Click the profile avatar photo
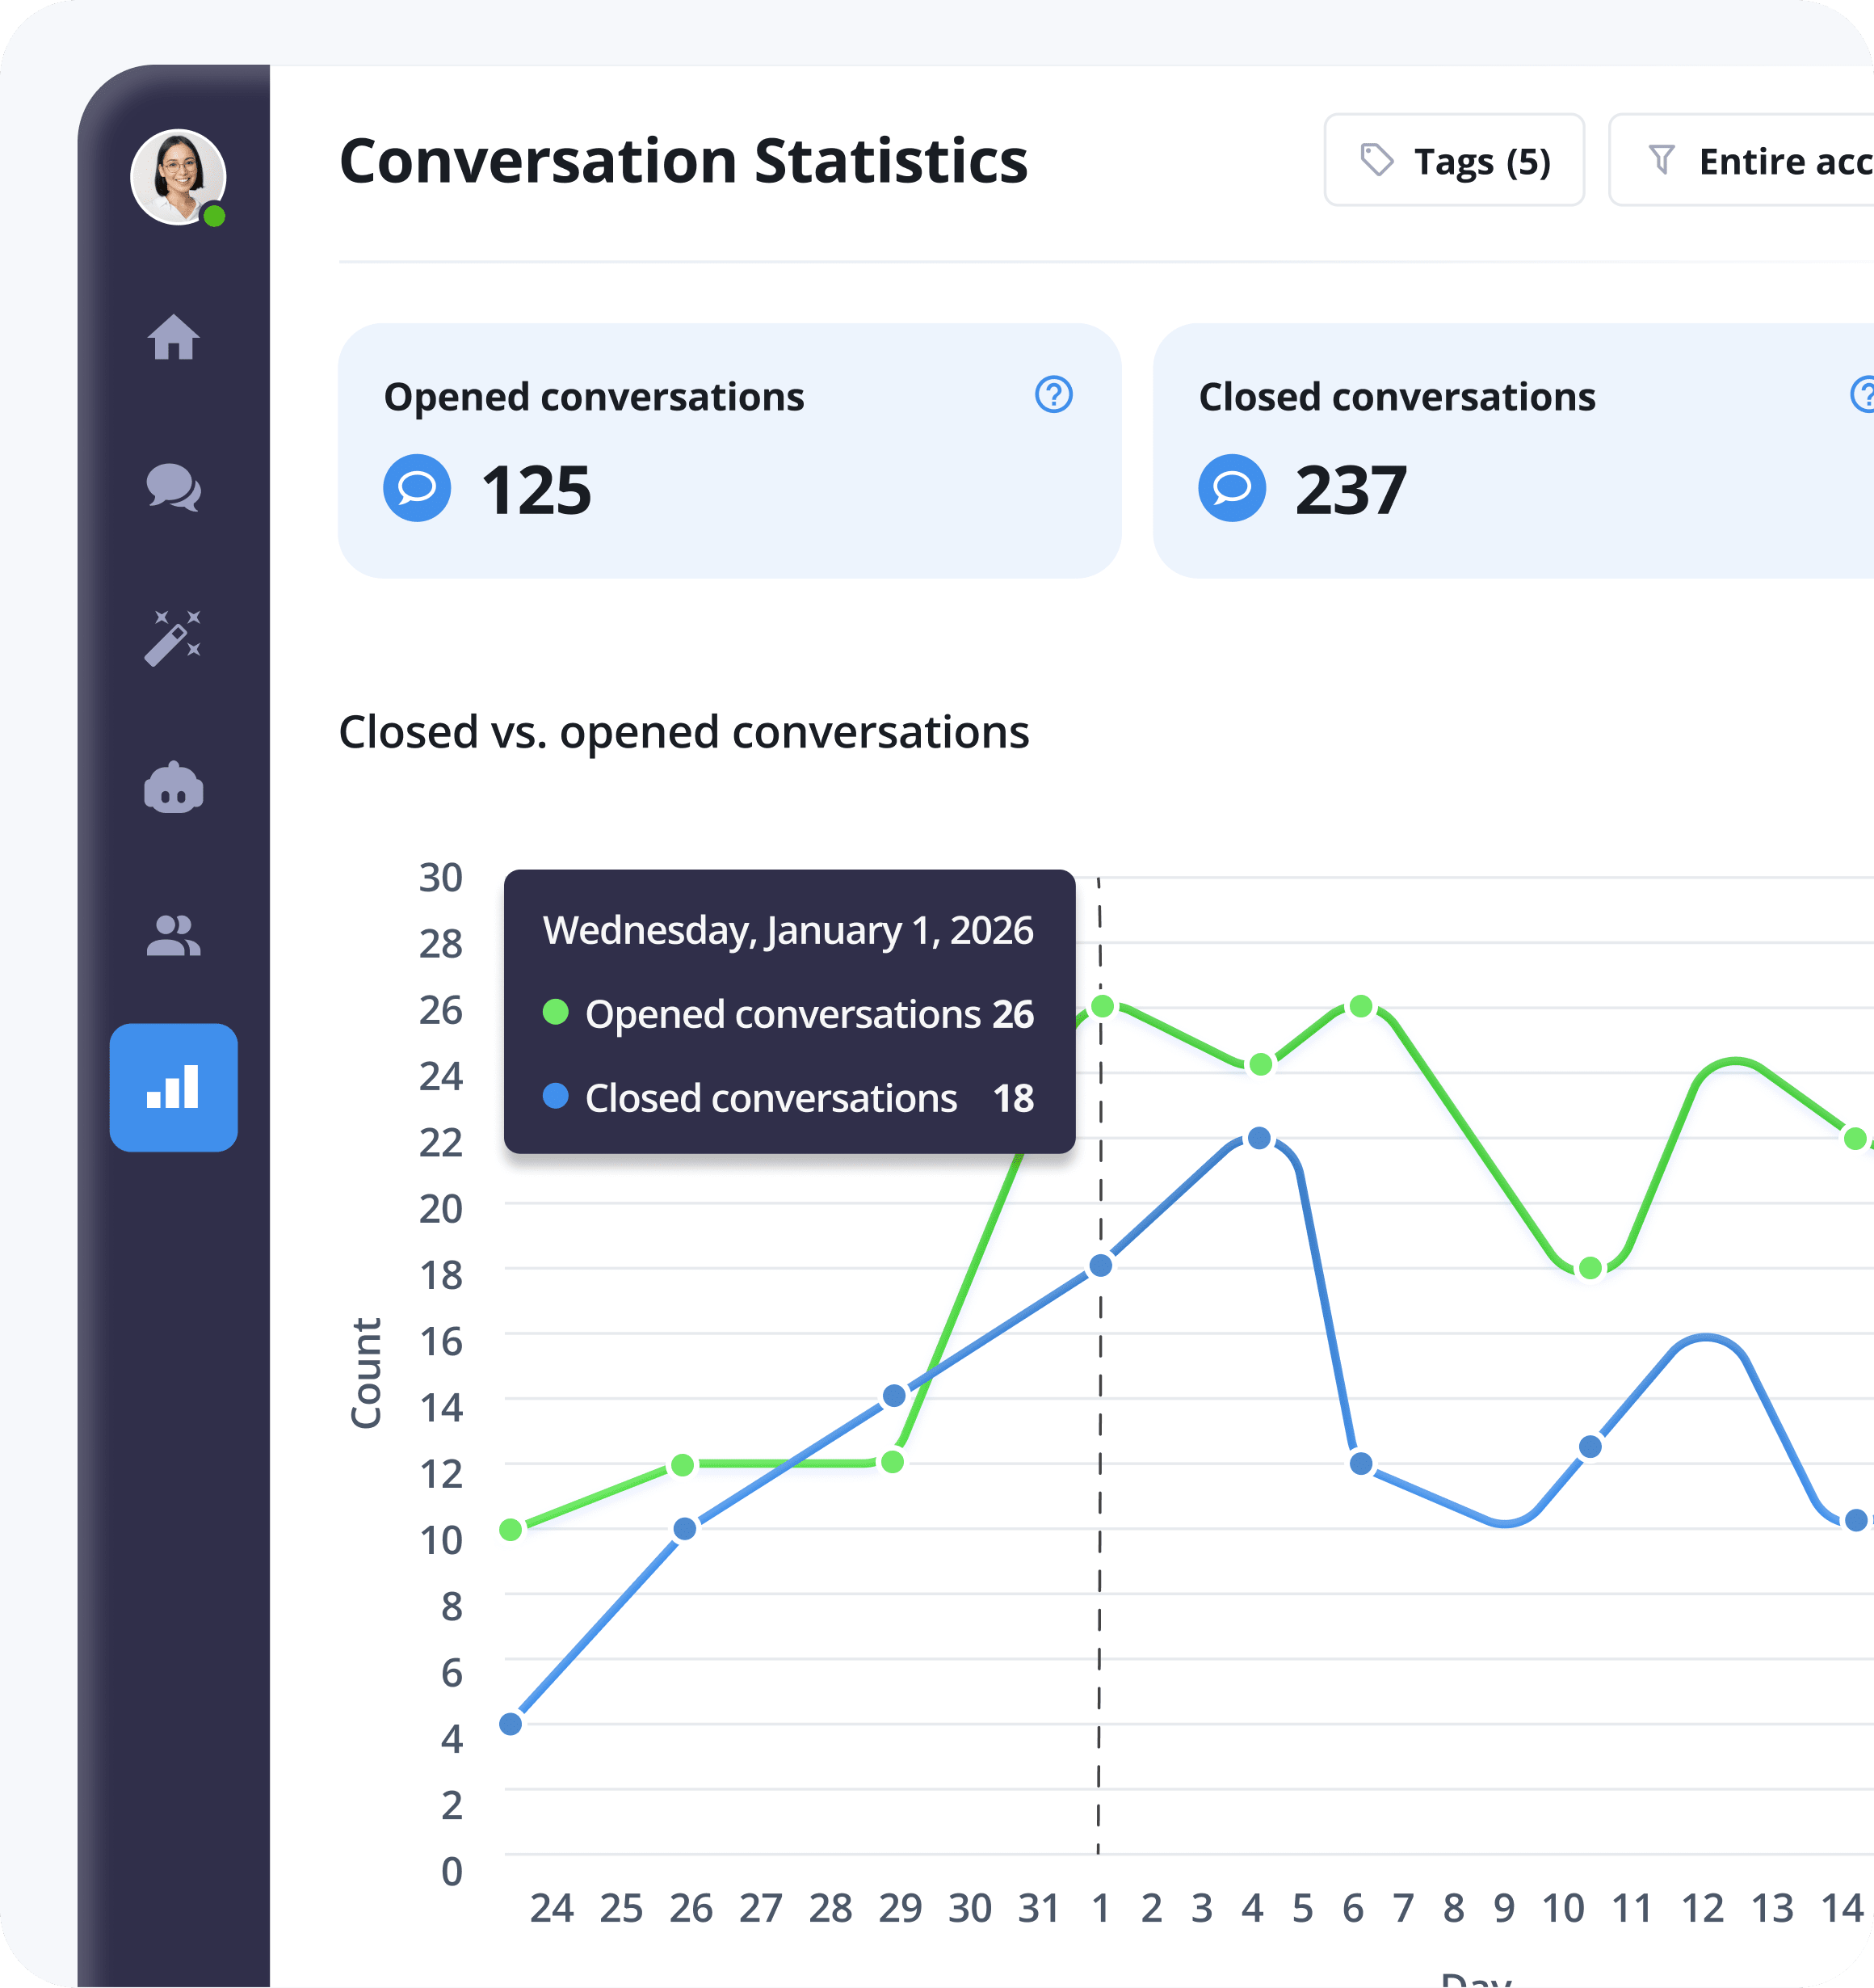 pos(177,177)
